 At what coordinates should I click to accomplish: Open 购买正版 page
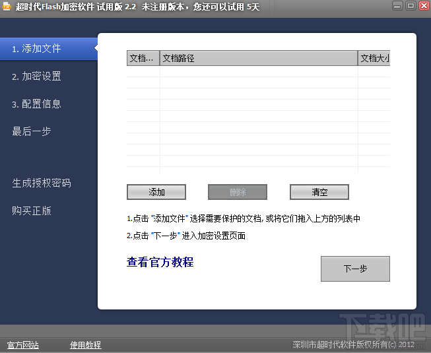[x=31, y=211]
